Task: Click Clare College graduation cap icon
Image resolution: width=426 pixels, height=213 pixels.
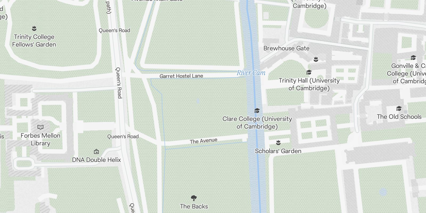Action: tap(257, 110)
